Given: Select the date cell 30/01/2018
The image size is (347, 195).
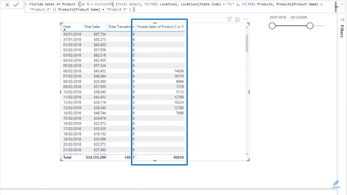Looking at the screenshot, I should [x=72, y=34].
